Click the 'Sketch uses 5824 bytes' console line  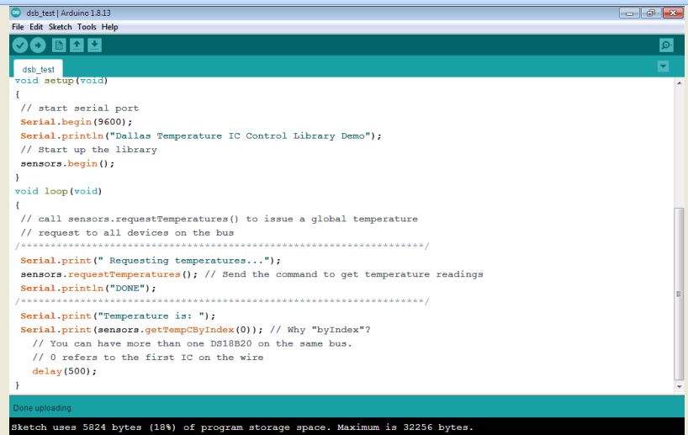(242, 427)
